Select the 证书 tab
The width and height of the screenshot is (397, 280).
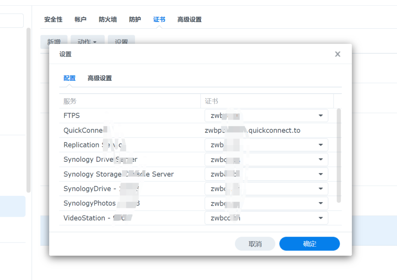[159, 19]
